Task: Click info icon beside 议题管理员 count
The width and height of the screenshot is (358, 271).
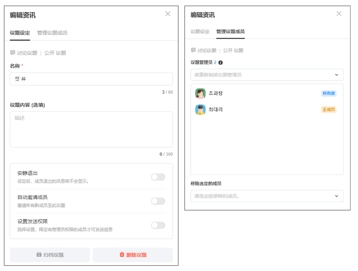Action: coord(221,63)
